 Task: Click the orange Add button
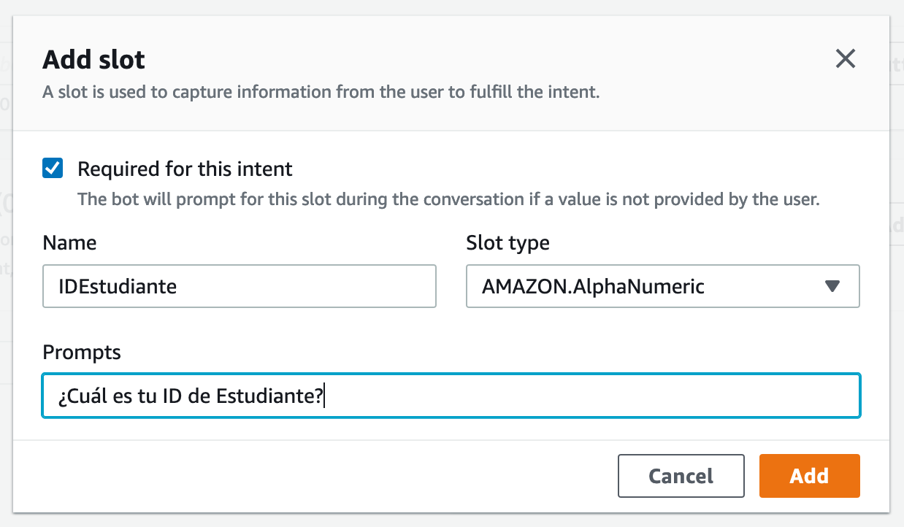coord(809,476)
